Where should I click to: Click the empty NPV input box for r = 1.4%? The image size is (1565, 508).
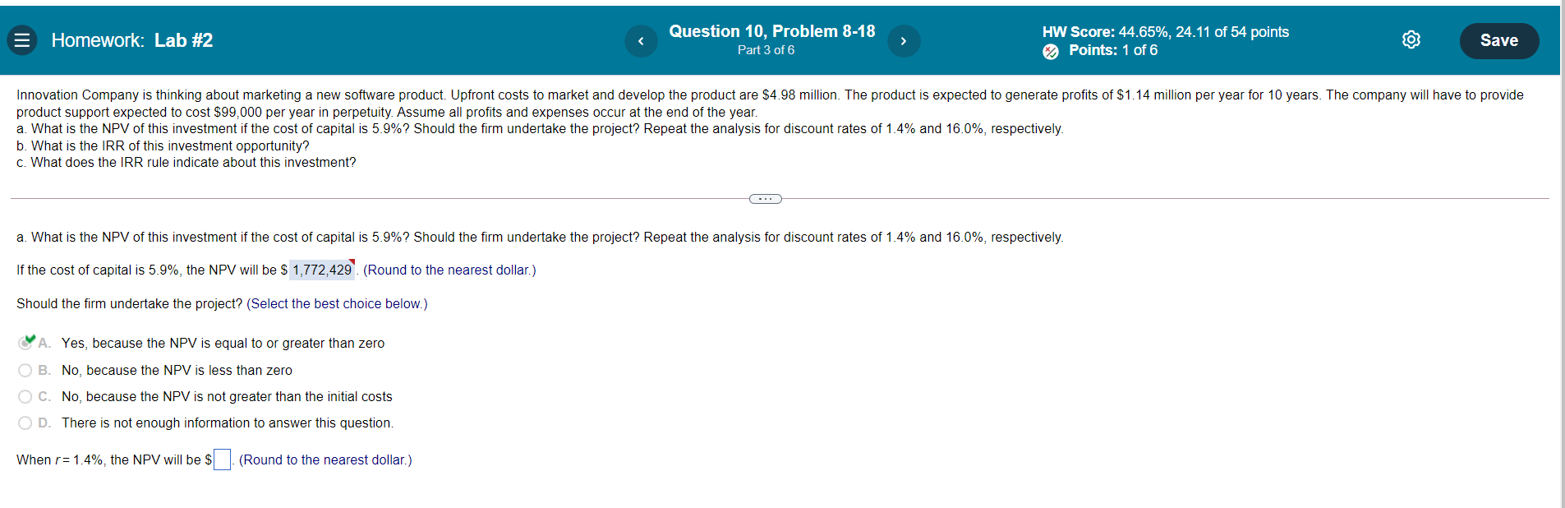coord(222,460)
